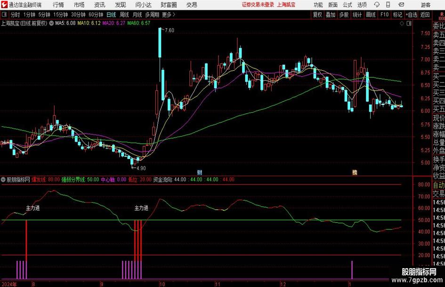The height and width of the screenshot is (287, 445).
Task: Switch to 1分钟 period
Action: (x=29, y=15)
